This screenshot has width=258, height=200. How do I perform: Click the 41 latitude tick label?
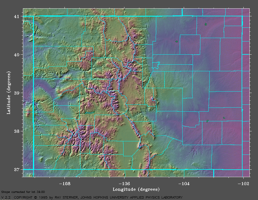(x=17, y=16)
